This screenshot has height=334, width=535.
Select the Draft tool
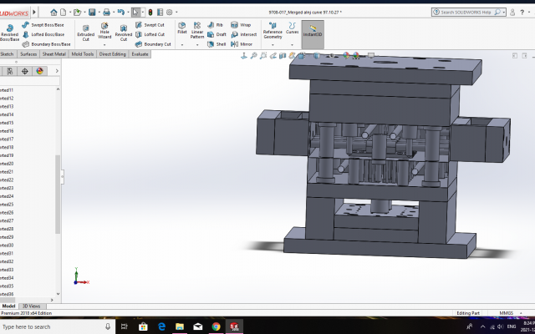(x=217, y=34)
